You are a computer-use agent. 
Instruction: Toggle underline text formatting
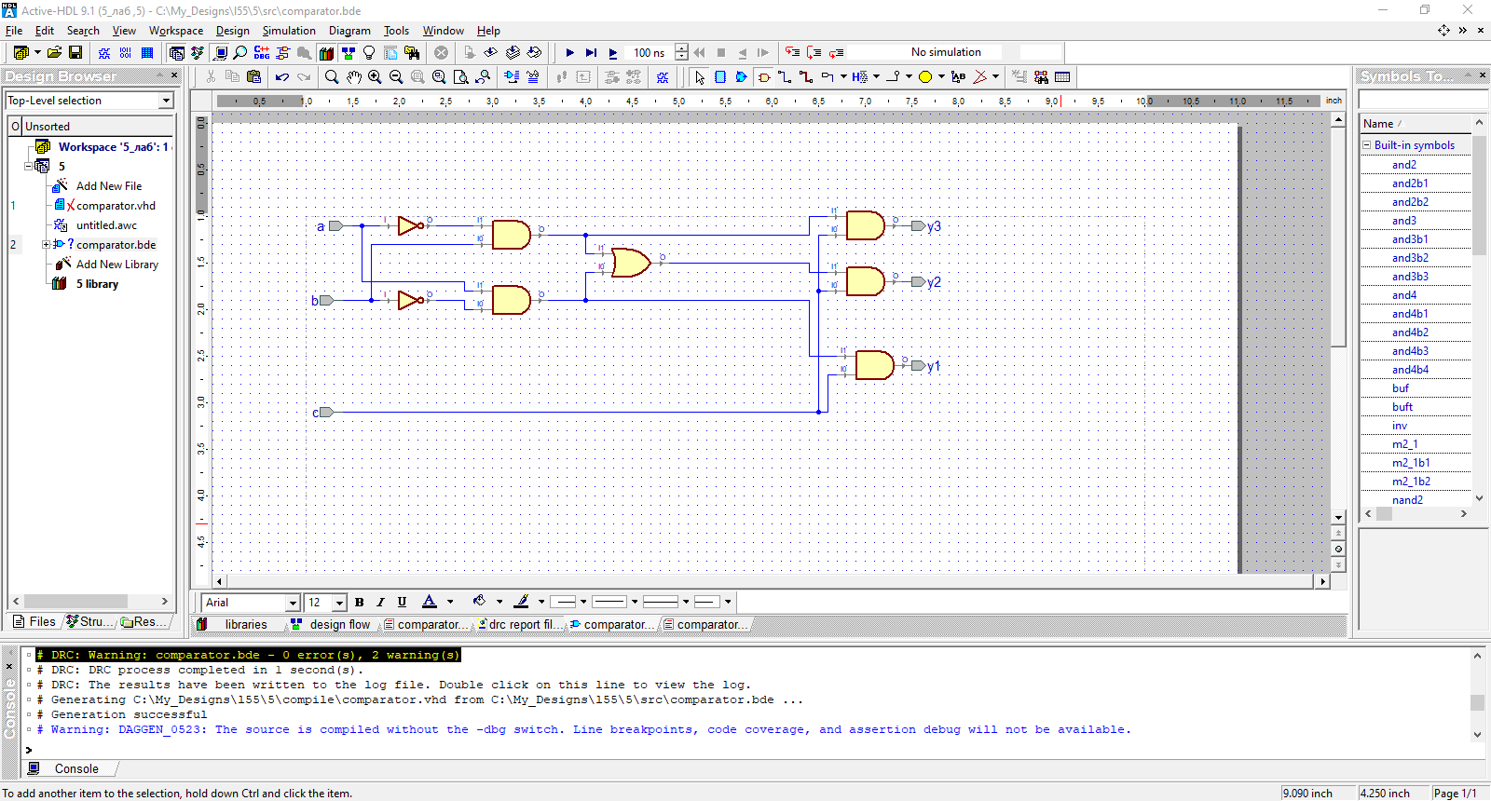(402, 603)
